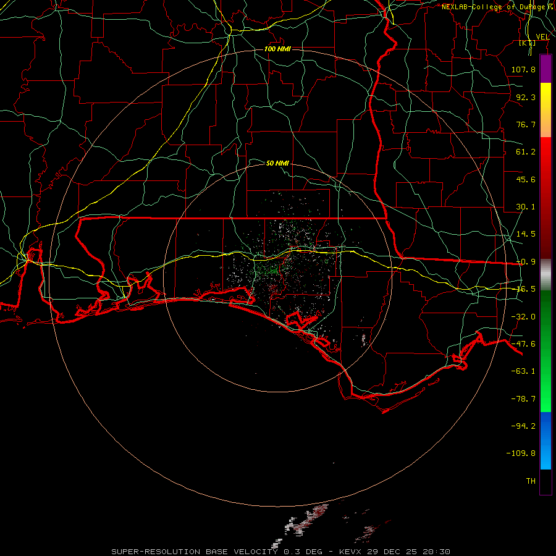
Task: Select the green segment of the color bar
Action: (545, 351)
